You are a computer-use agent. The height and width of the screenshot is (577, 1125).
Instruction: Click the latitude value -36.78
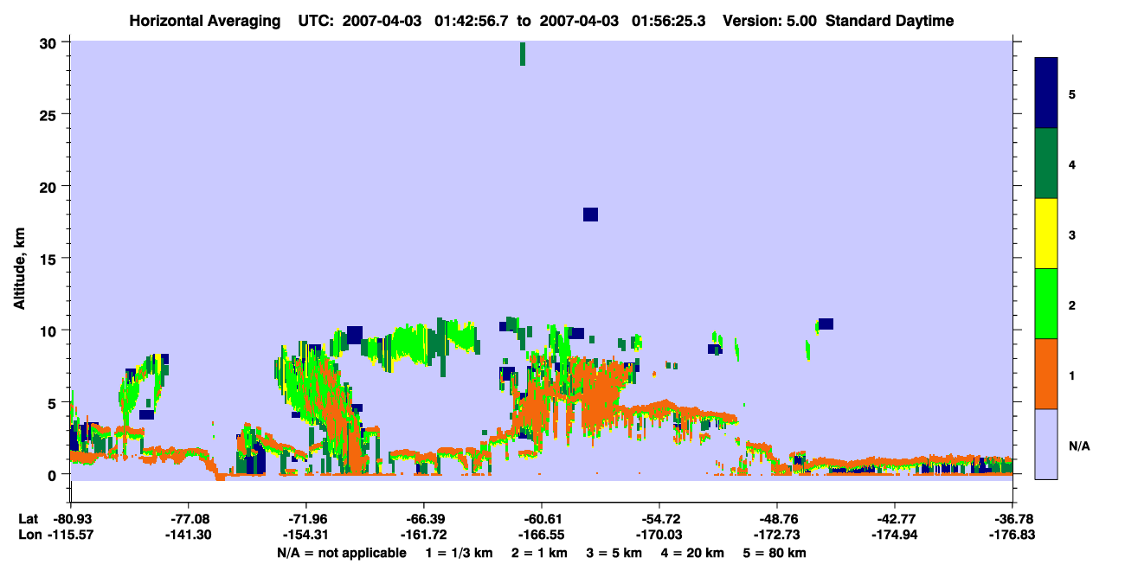click(x=1012, y=519)
